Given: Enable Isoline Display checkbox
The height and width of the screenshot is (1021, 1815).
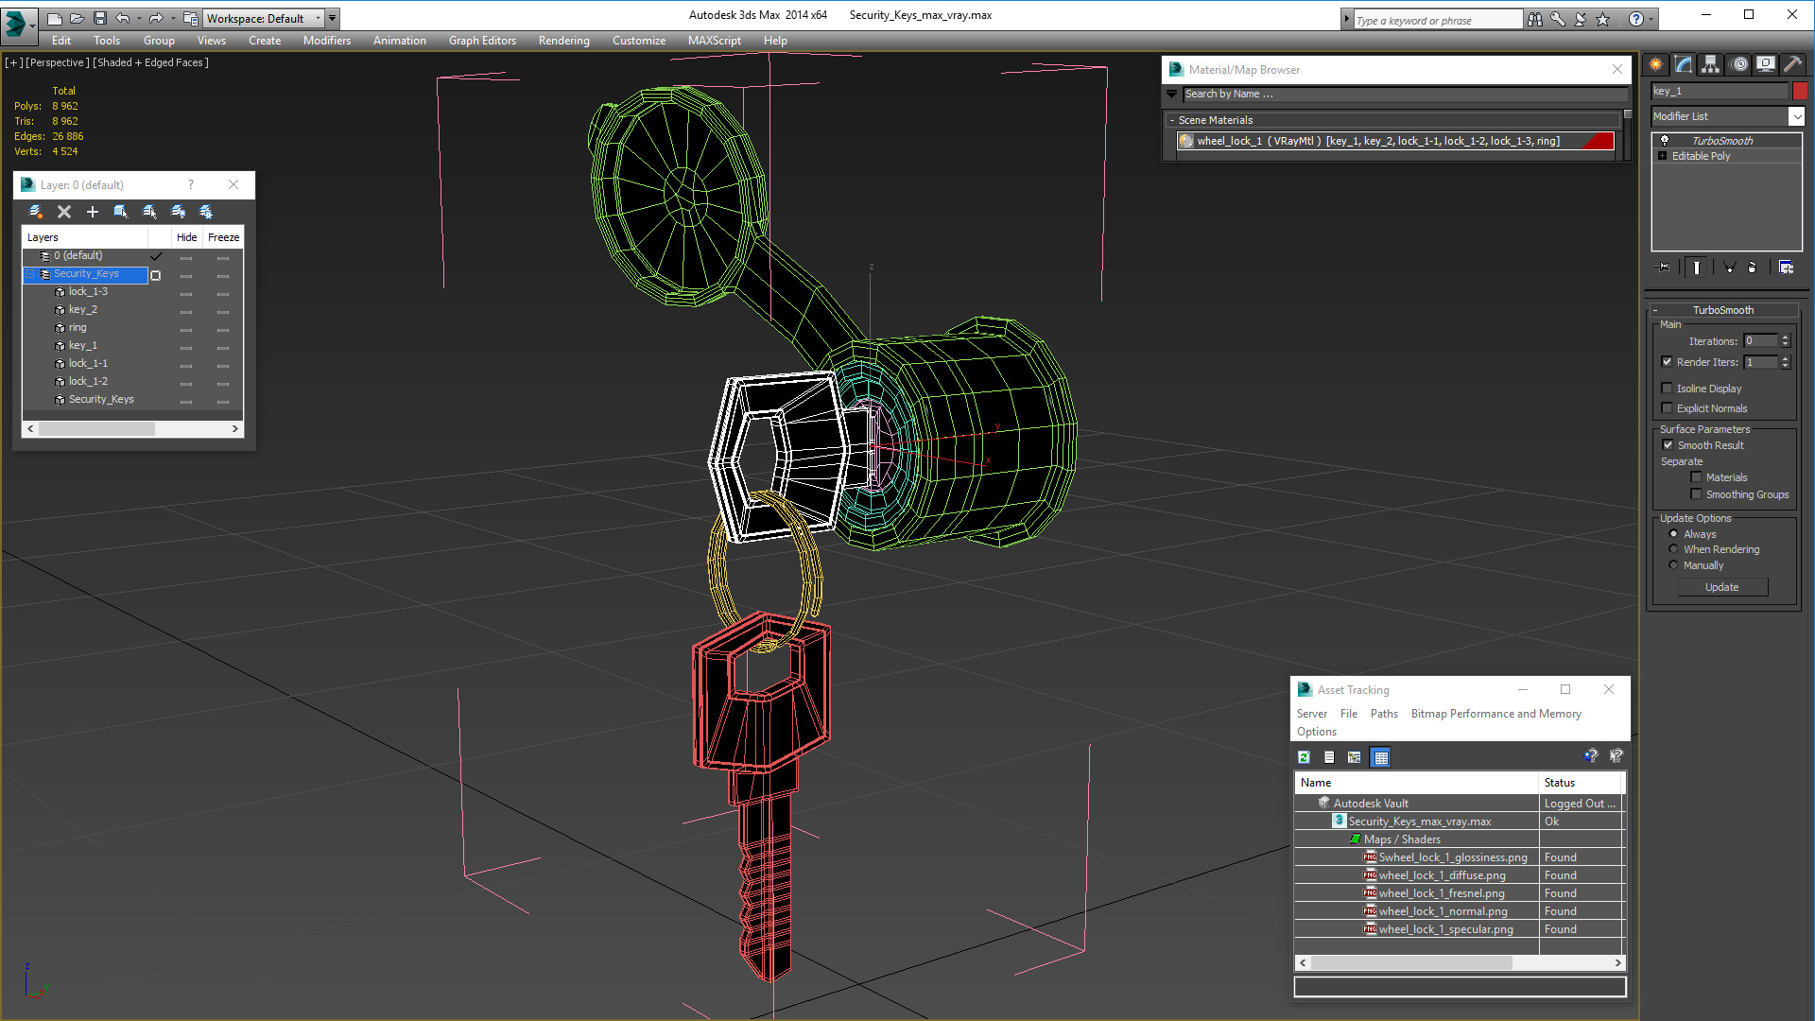Looking at the screenshot, I should [1668, 389].
